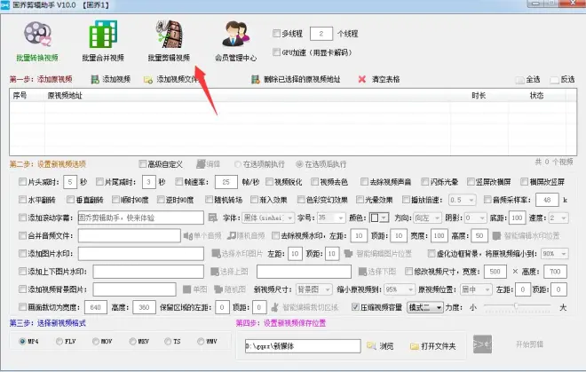Open 批量合并视频 (batch merge video) tool
586x372 pixels.
[x=100, y=41]
